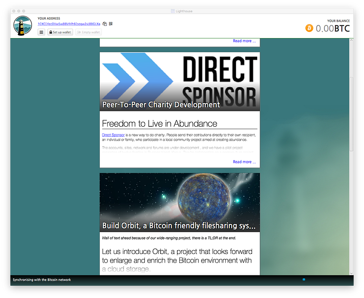
Task: Click the Empty wallet button
Action: pyautogui.click(x=88, y=32)
